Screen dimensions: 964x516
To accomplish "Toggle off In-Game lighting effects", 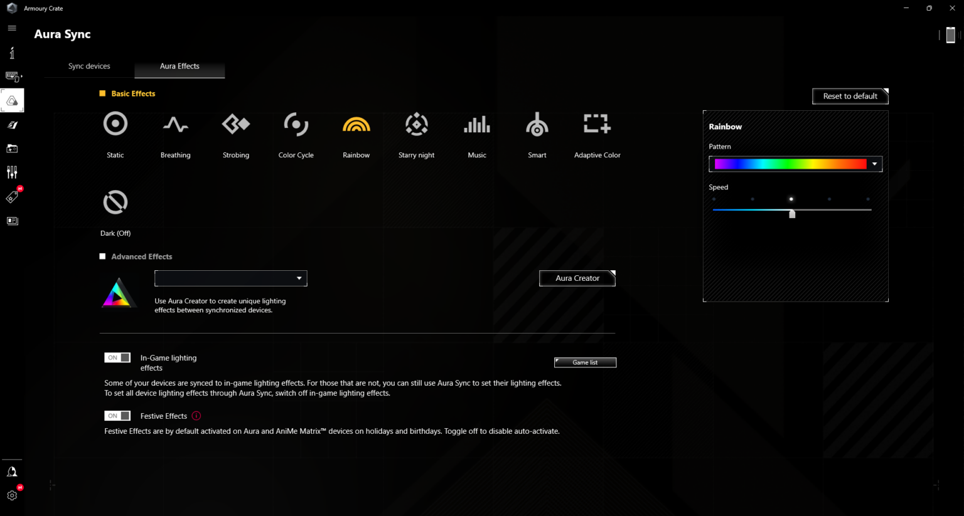I will (x=117, y=357).
